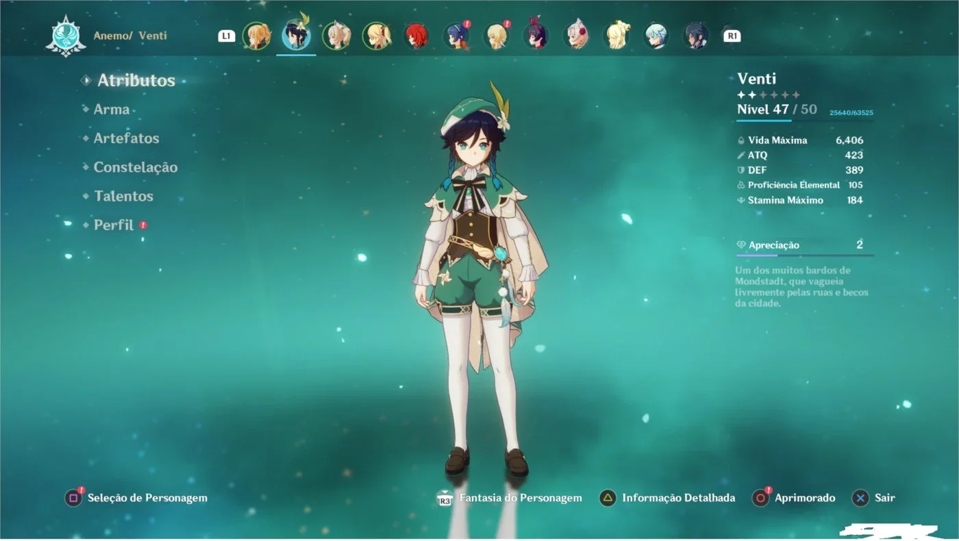Select the red-haired character portrait
This screenshot has height=541, width=959.
tap(416, 36)
